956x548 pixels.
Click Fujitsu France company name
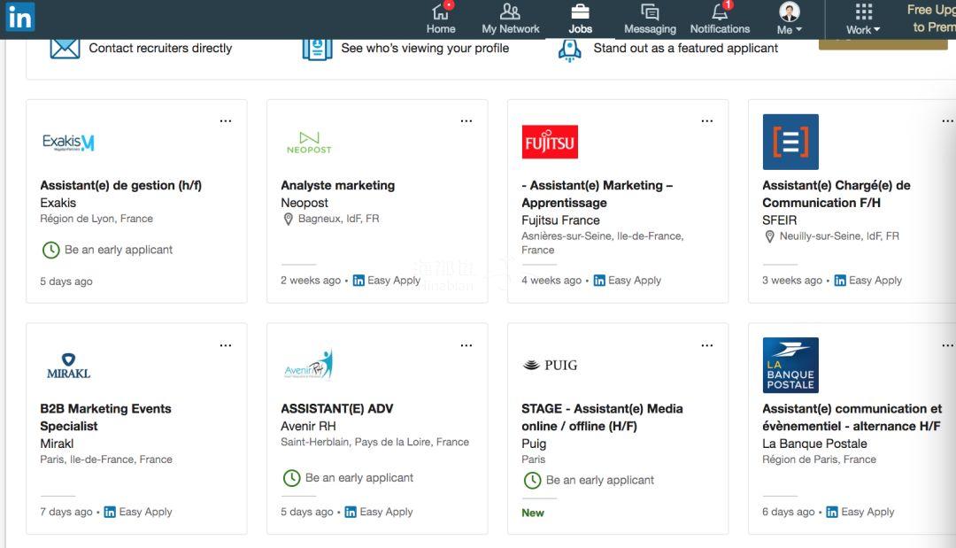(560, 220)
